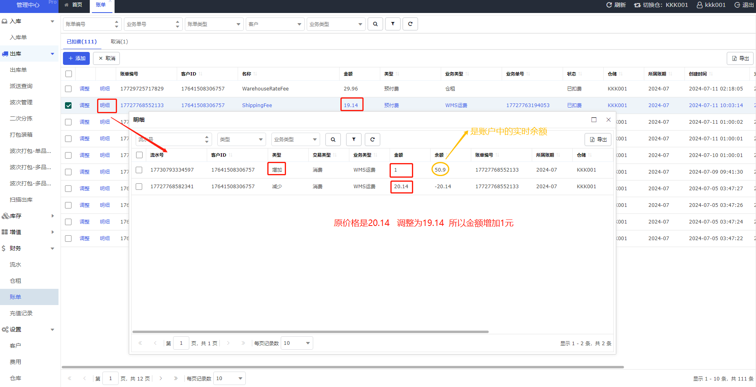756x387 pixels.
Task: Expand the 库存 sidebar section
Action: click(52, 216)
